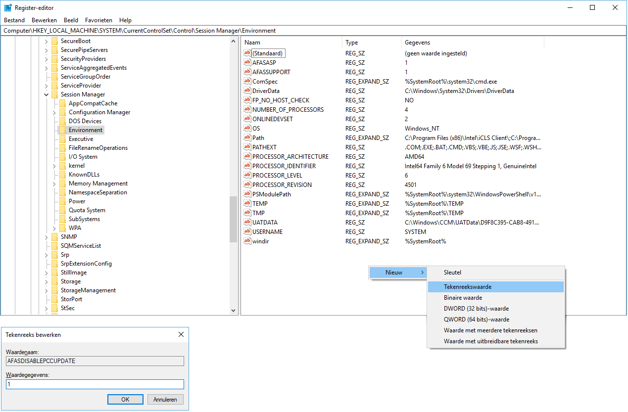This screenshot has width=628, height=412.
Task: Click the ab icon of the OS value
Action: 248,128
